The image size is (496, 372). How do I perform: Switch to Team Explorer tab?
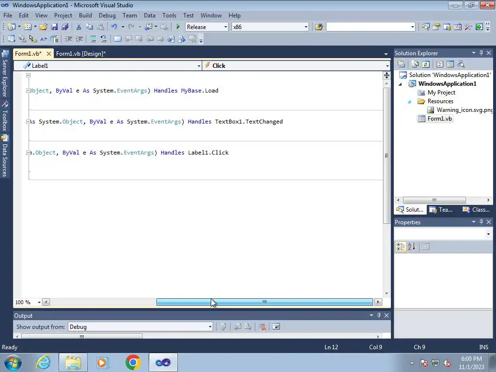441,209
